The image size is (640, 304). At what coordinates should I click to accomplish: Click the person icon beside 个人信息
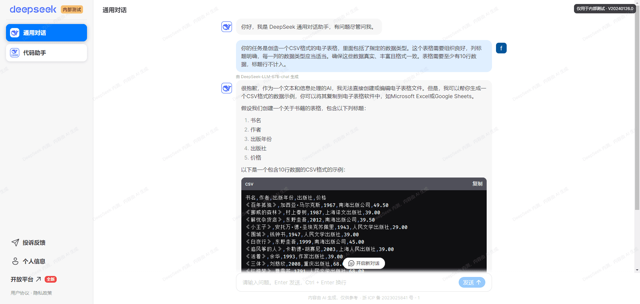(15, 261)
